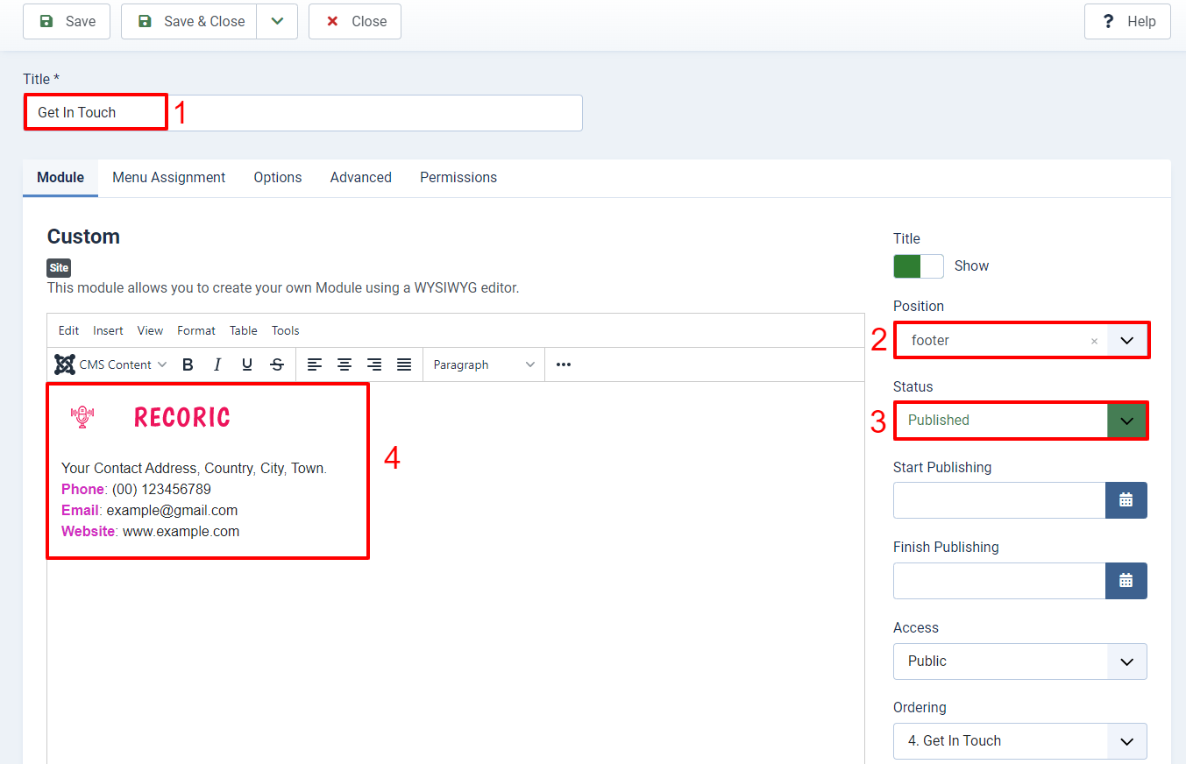Apply strikethrough formatting in the editor
1186x764 pixels.
[277, 364]
